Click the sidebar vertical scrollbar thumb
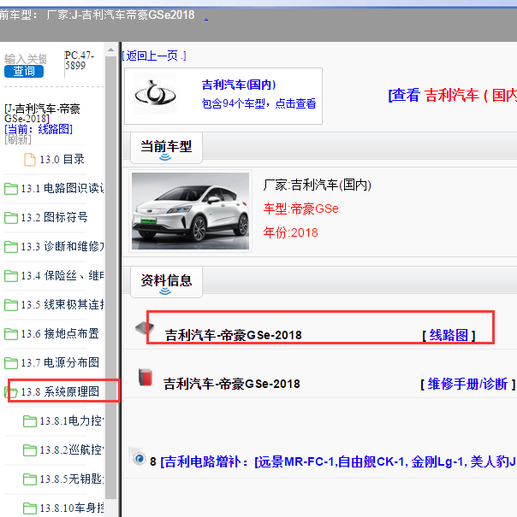Image resolution: width=517 pixels, height=517 pixels. 111,278
